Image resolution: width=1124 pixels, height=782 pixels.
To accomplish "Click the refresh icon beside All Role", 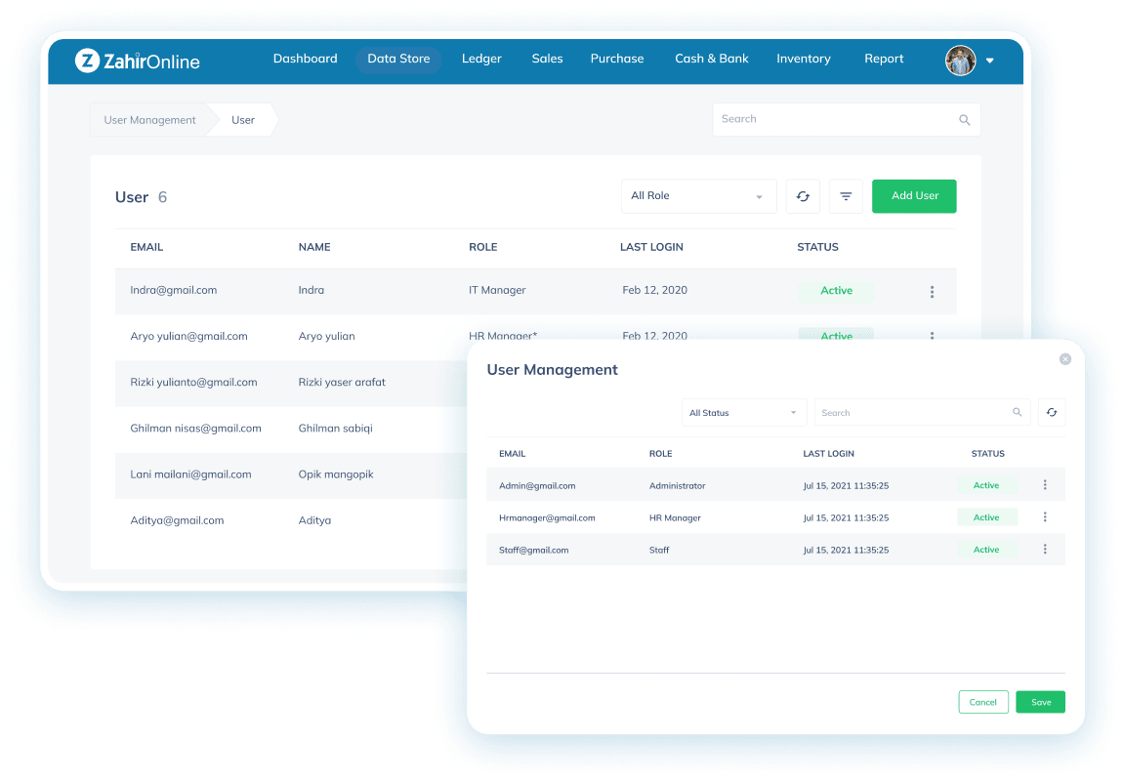I will pyautogui.click(x=803, y=196).
